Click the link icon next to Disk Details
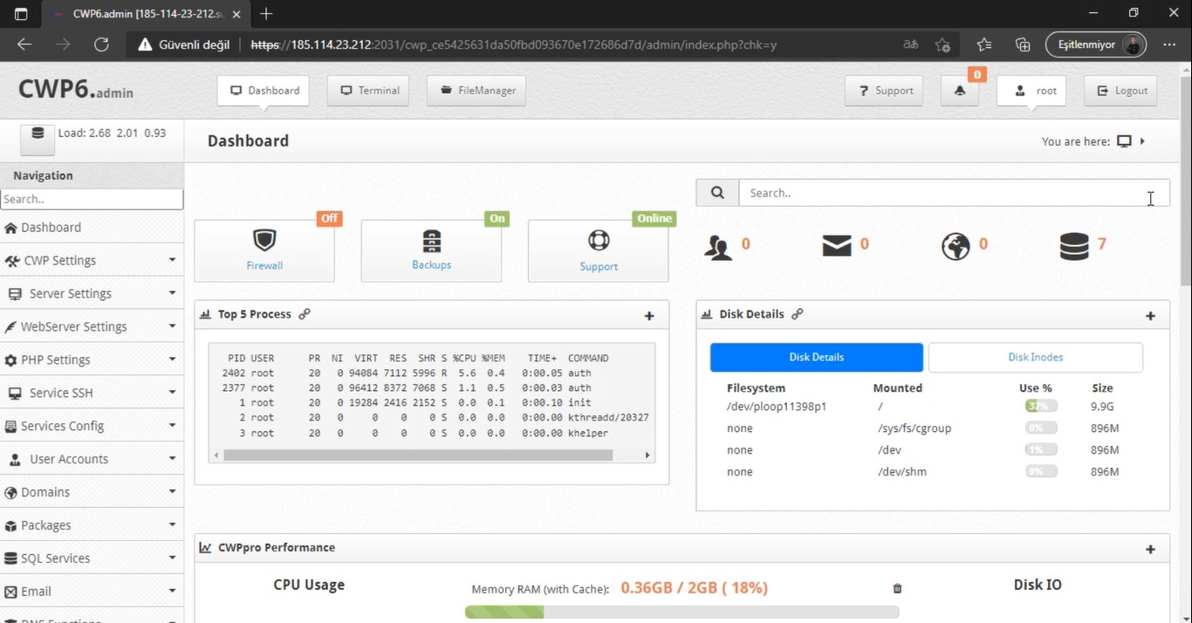Viewport: 1192px width, 623px height. click(x=798, y=314)
